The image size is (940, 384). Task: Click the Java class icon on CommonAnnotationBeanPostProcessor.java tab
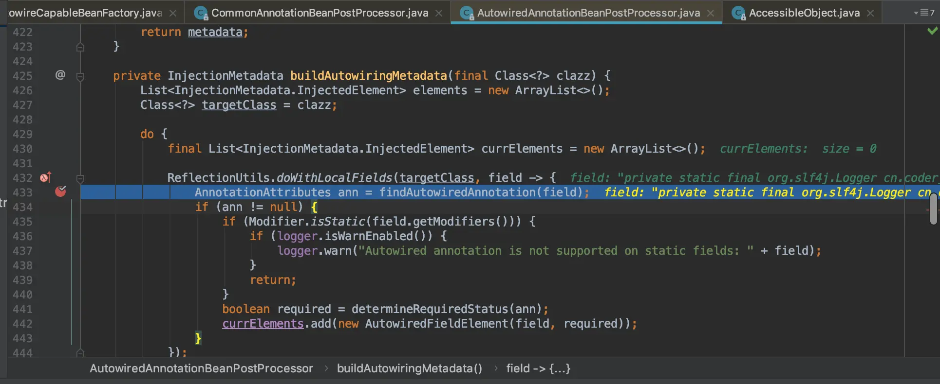coord(201,13)
